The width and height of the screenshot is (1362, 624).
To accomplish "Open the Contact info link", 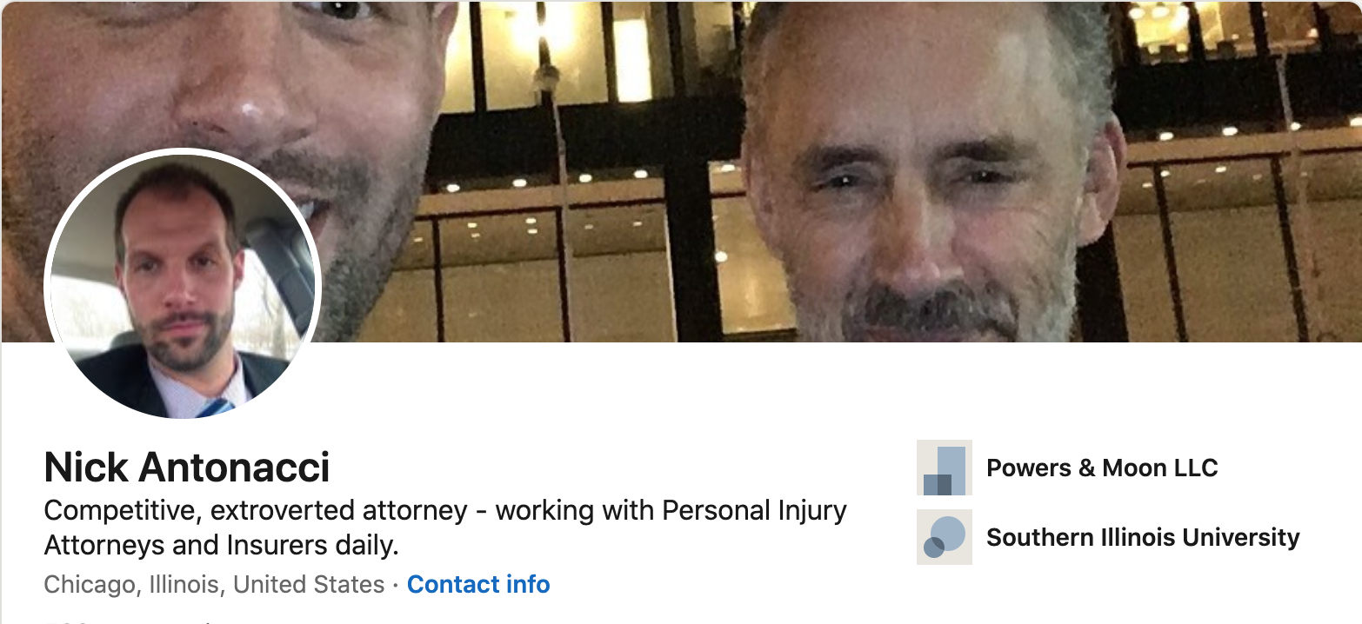I will [x=478, y=584].
